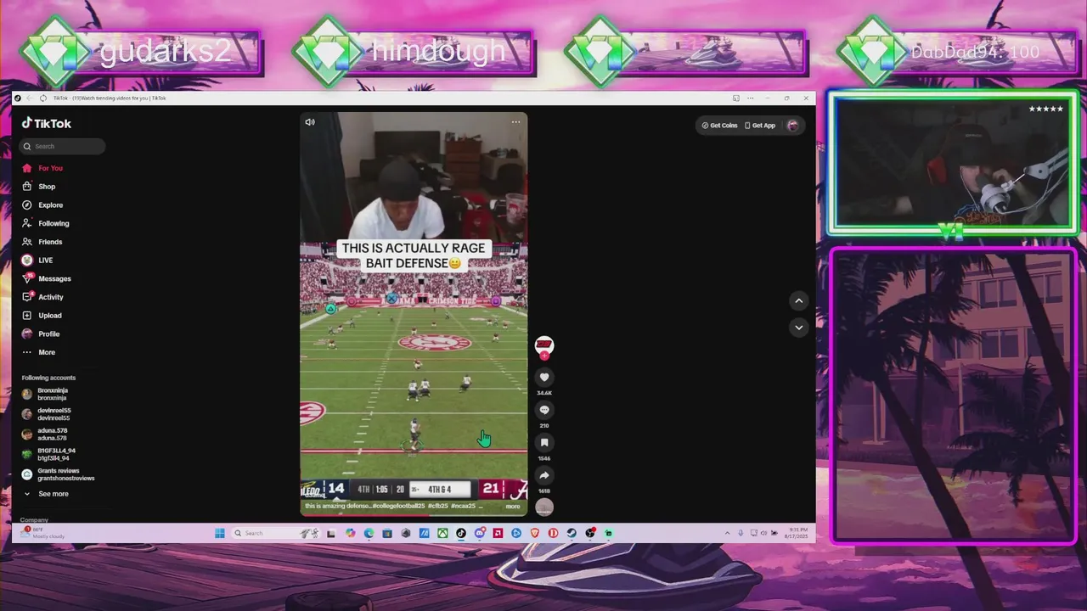1087x611 pixels.
Task: Open the Windows Start menu
Action: 219,533
